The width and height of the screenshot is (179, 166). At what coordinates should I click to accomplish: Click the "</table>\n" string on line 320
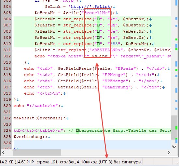[42, 106]
